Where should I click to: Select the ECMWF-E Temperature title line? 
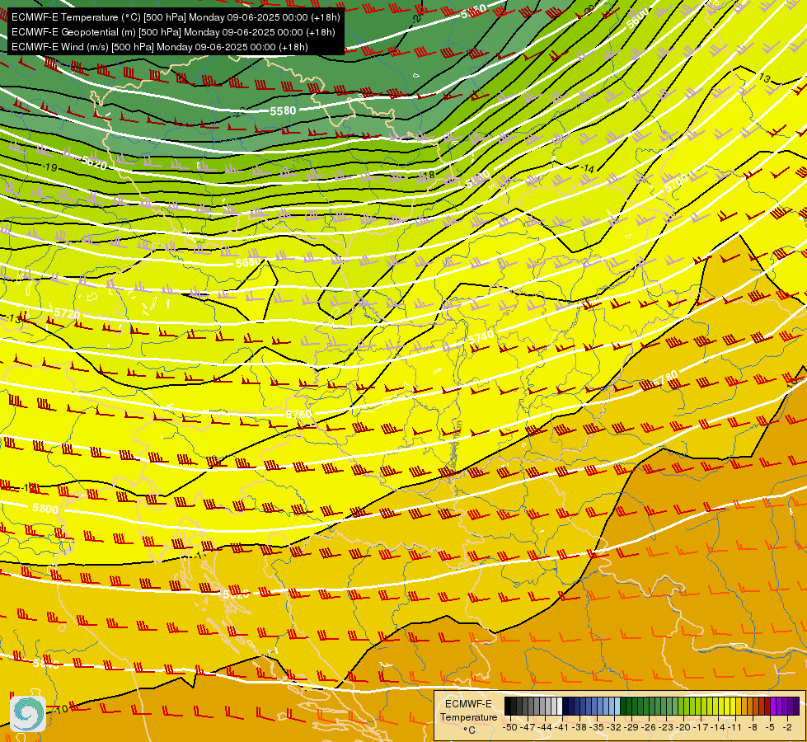176,17
